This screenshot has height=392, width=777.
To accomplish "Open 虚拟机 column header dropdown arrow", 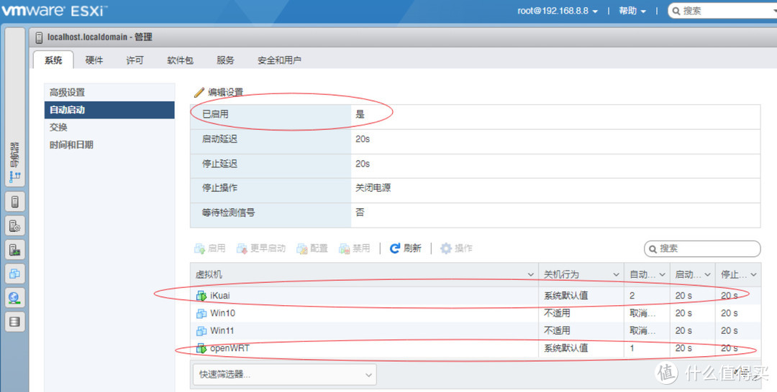I will pyautogui.click(x=530, y=275).
